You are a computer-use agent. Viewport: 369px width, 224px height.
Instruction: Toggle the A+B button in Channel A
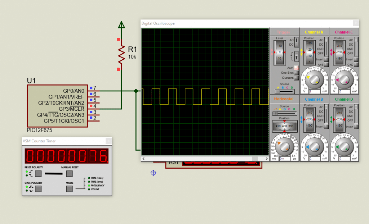point(326,65)
